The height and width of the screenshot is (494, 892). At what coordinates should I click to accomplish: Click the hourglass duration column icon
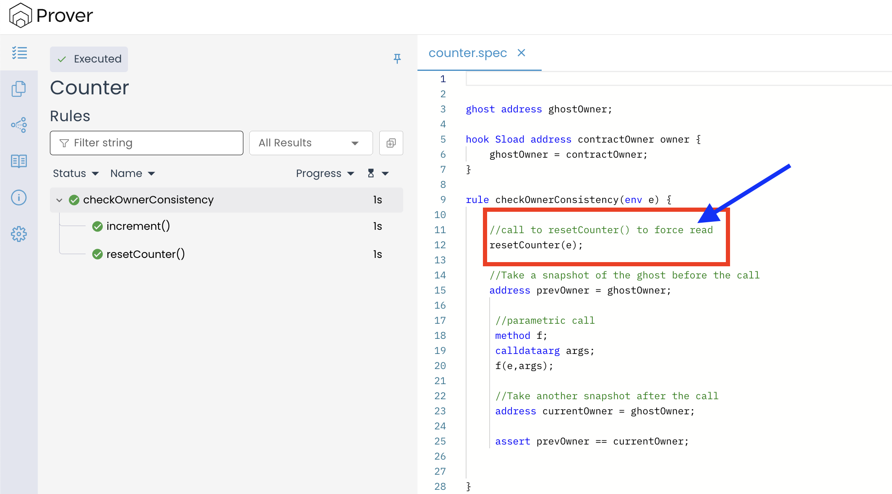371,173
